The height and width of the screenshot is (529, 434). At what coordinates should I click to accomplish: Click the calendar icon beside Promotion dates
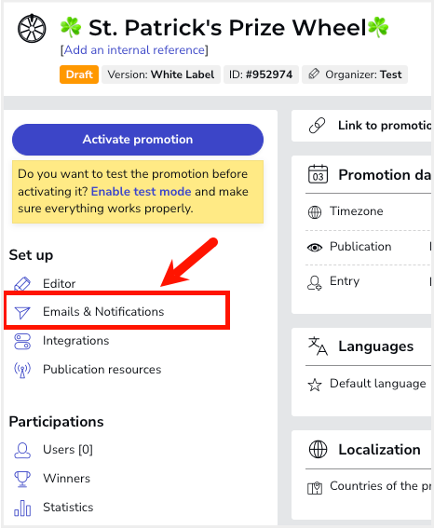point(318,174)
